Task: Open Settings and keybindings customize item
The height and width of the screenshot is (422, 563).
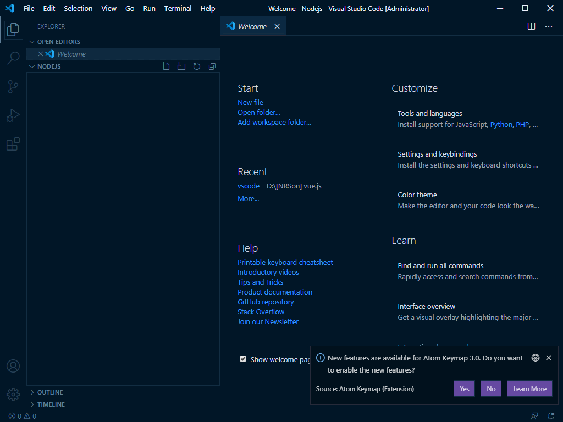Action: click(468, 159)
